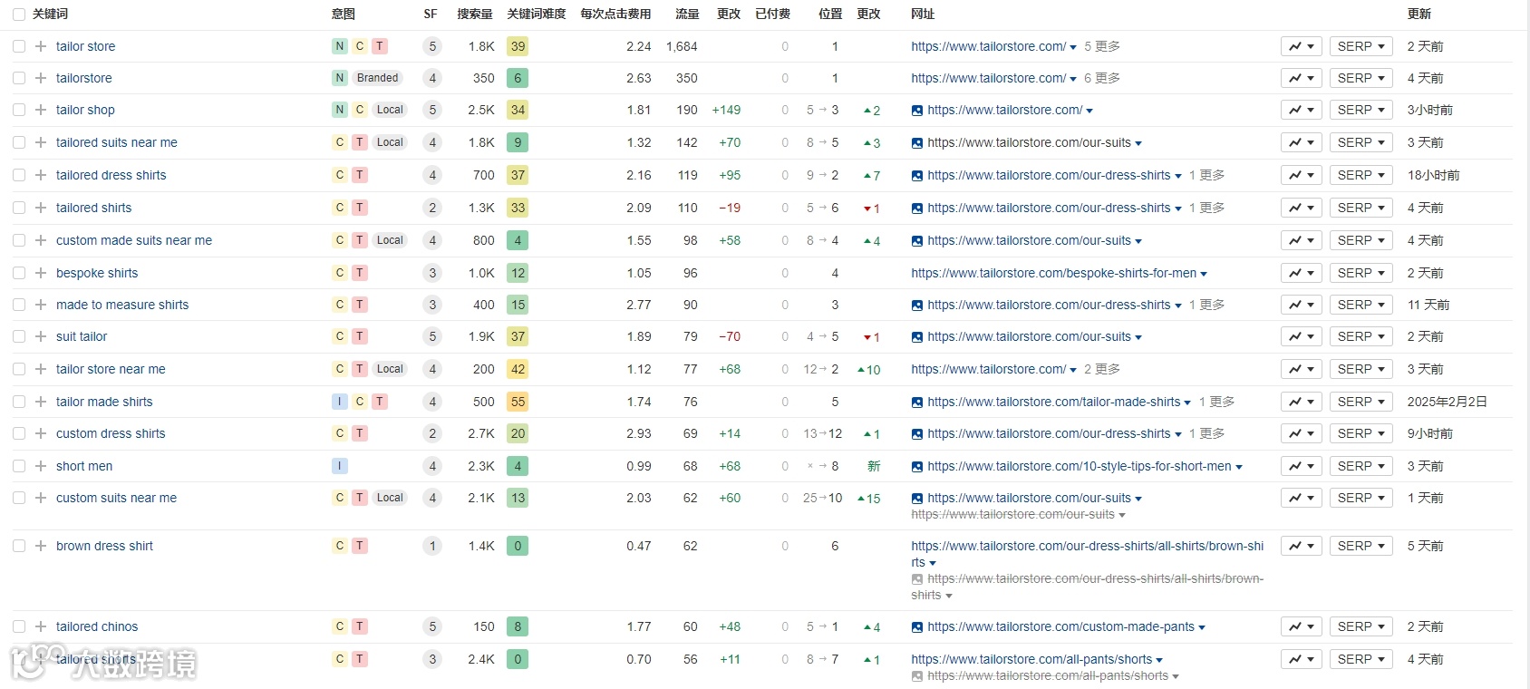This screenshot has width=1530, height=689.
Task: Open the trend chart icon for brown dress shirt
Action: [x=1302, y=546]
